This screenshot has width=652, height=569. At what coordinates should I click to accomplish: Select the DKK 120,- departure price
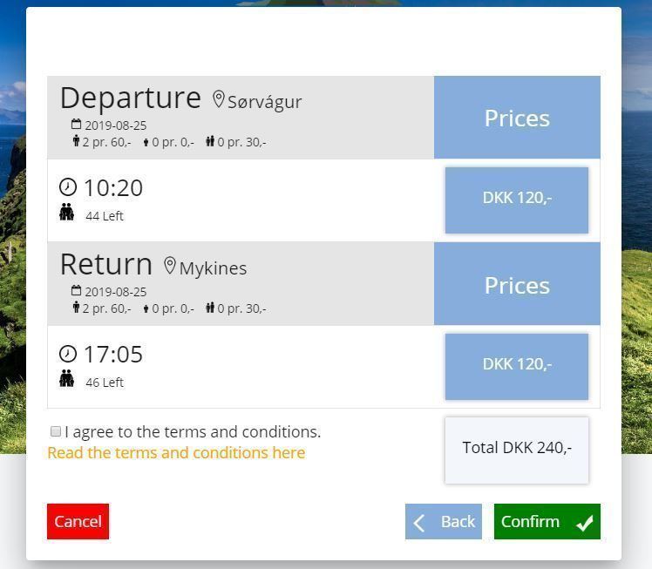click(517, 200)
